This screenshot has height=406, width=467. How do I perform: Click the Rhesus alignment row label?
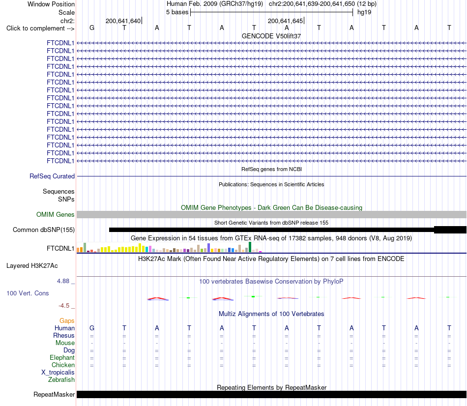pyautogui.click(x=64, y=335)
